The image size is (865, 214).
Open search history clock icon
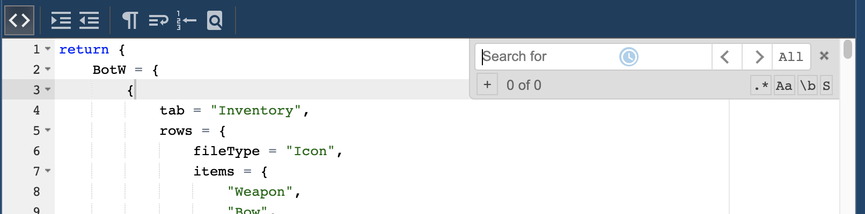click(x=628, y=57)
